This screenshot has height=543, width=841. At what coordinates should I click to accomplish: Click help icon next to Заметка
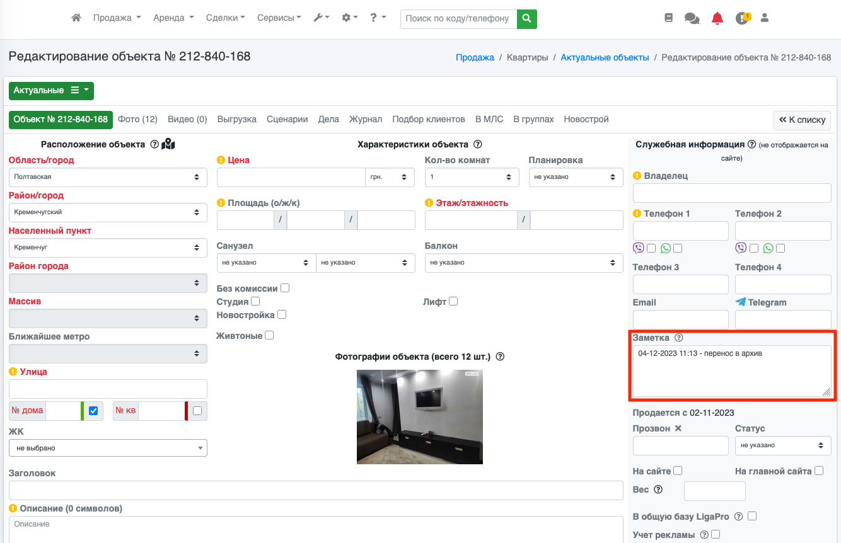coord(679,338)
